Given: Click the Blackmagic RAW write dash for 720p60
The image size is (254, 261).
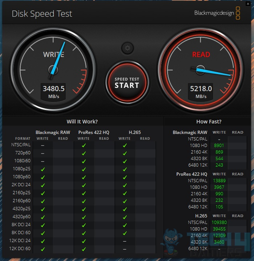Looking at the screenshot, I should (42, 153).
